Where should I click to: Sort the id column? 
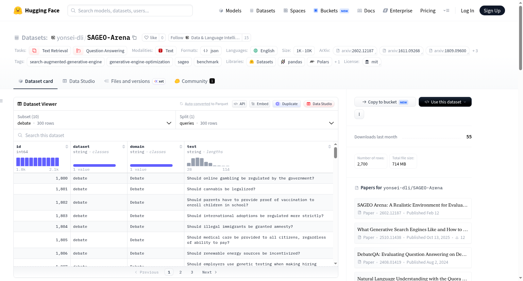coord(67,147)
